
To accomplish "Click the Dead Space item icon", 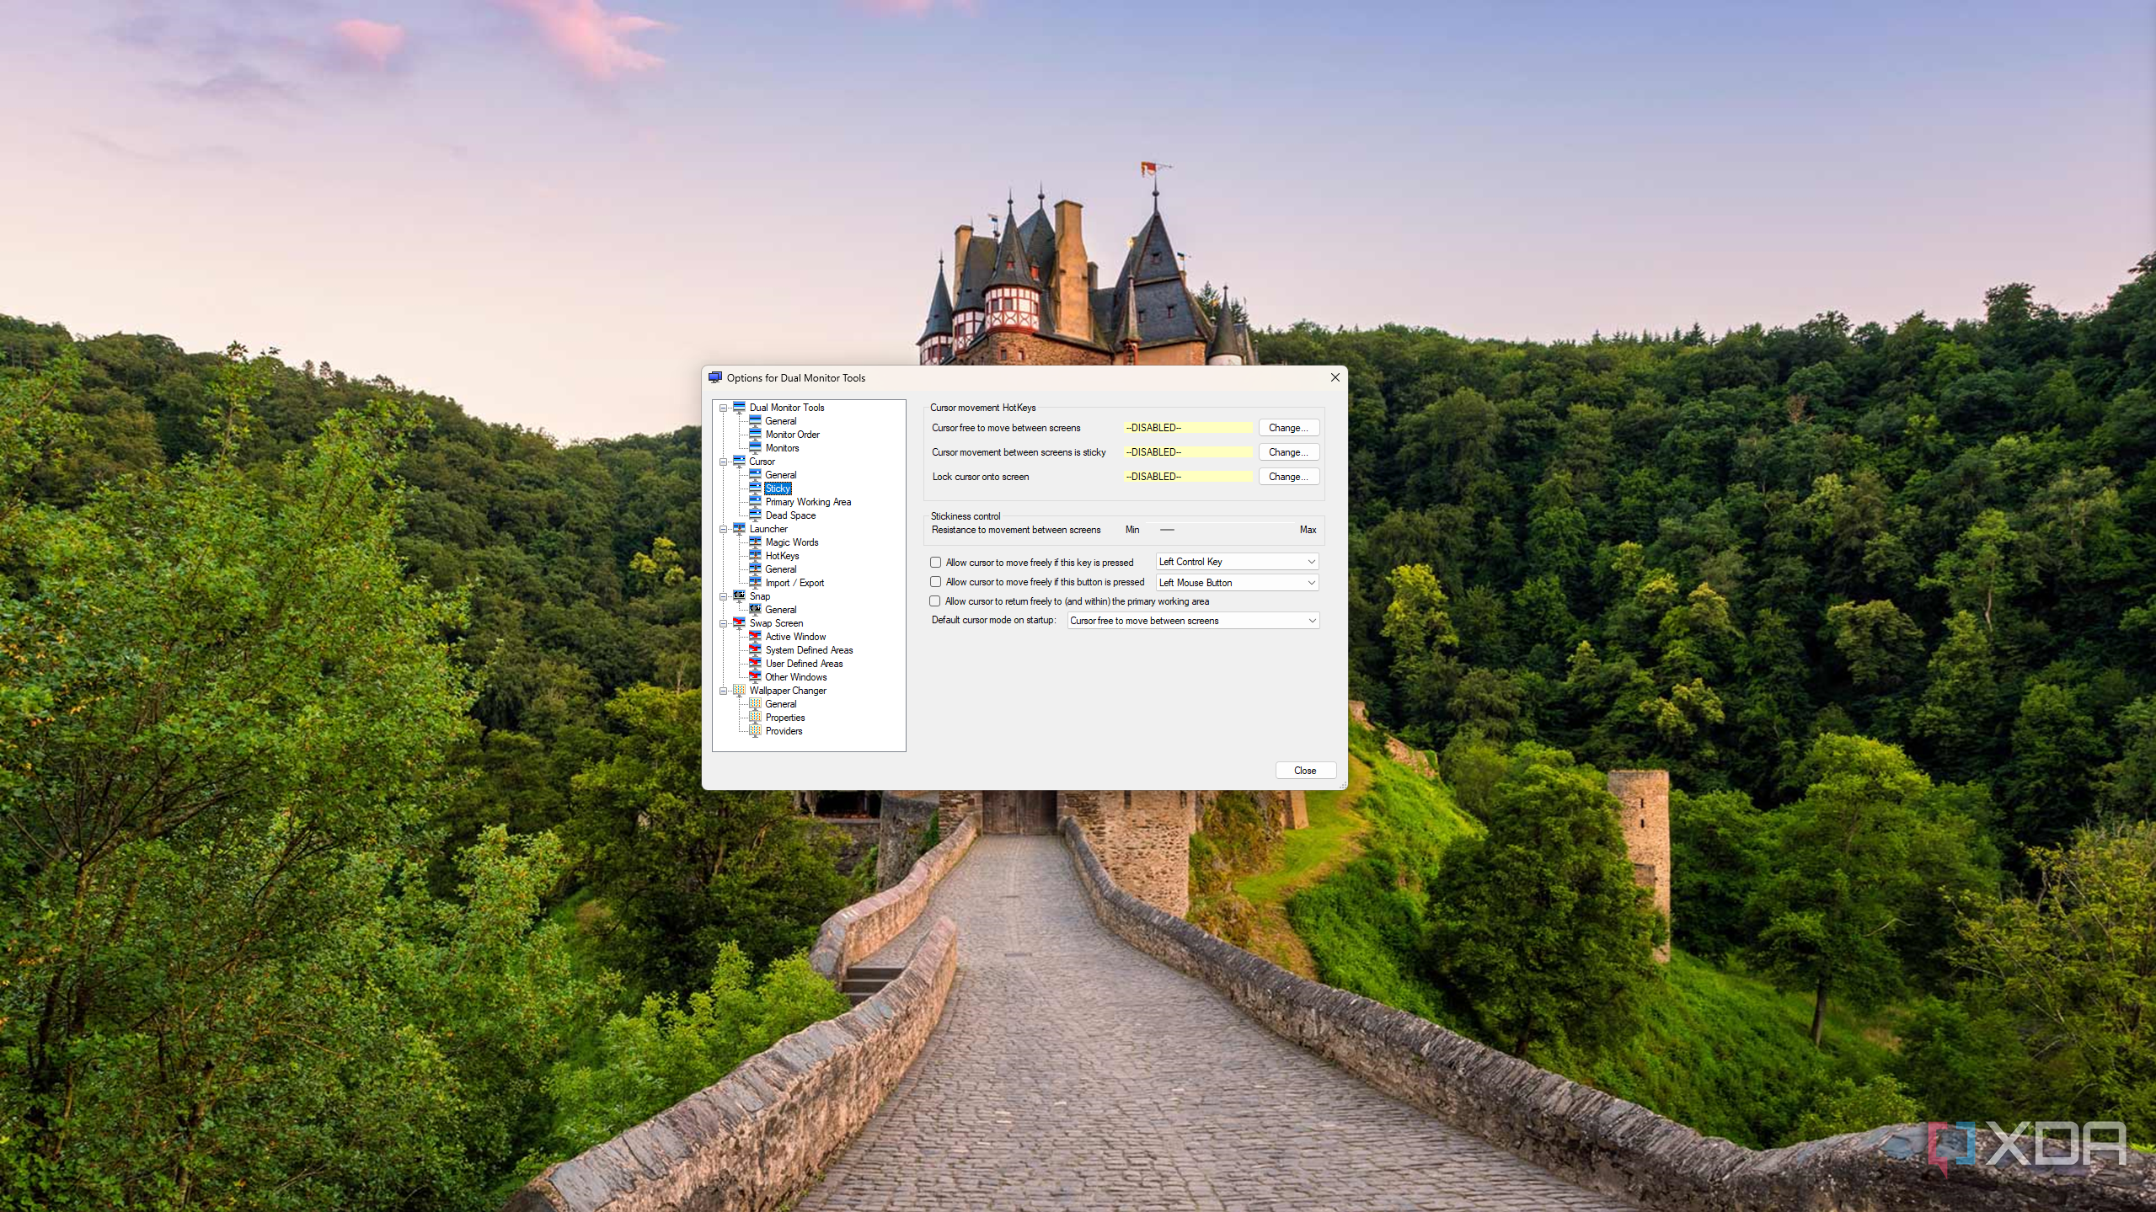I will pyautogui.click(x=755, y=515).
